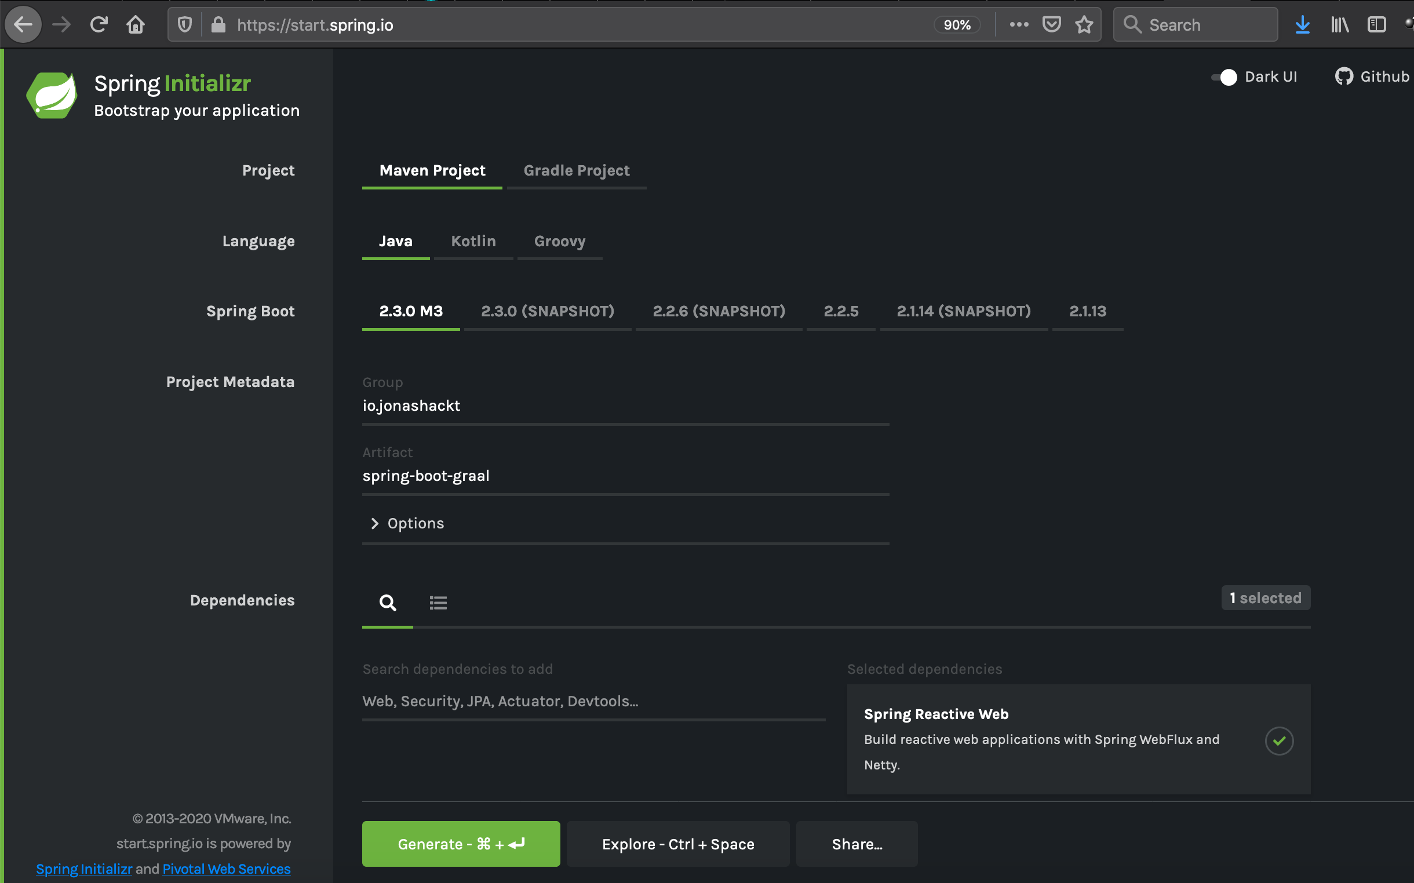Save page to Pocket icon

(x=1051, y=24)
